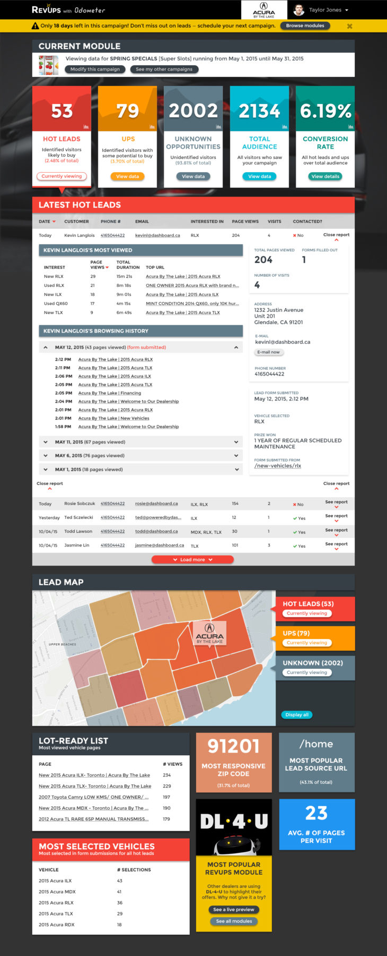The height and width of the screenshot is (956, 387).
Task: Click Acura marker on lead map
Action: [x=209, y=634]
